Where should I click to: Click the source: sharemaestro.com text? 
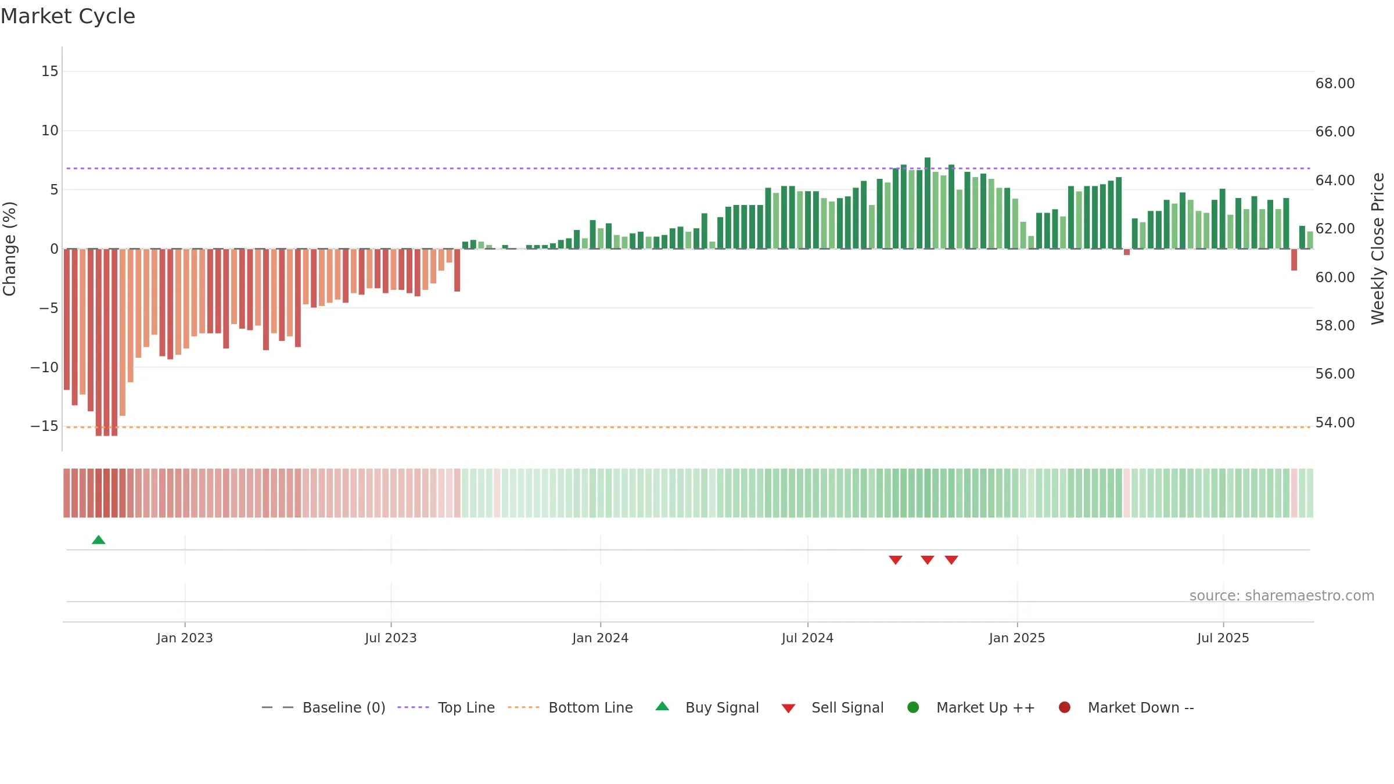[x=1282, y=596]
